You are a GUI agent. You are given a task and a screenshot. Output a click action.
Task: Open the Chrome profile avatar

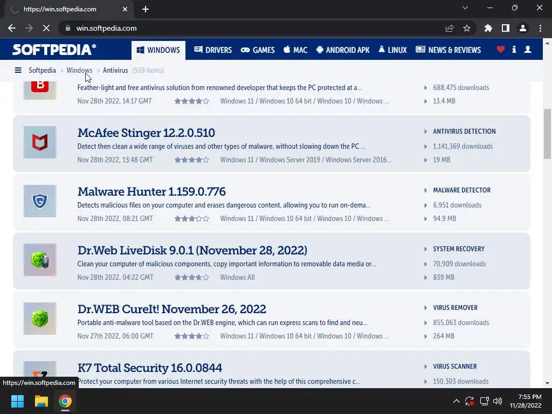click(523, 28)
